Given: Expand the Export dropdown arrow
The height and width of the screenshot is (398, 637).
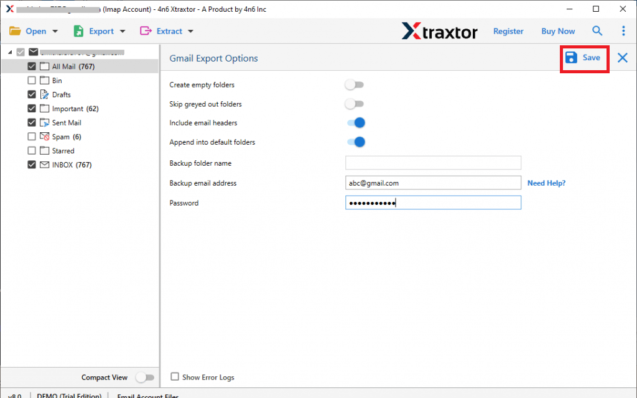Looking at the screenshot, I should (123, 31).
